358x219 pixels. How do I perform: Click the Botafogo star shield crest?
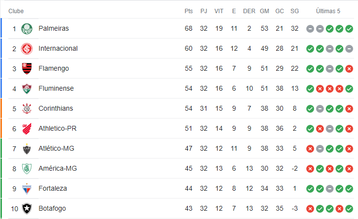(27, 208)
